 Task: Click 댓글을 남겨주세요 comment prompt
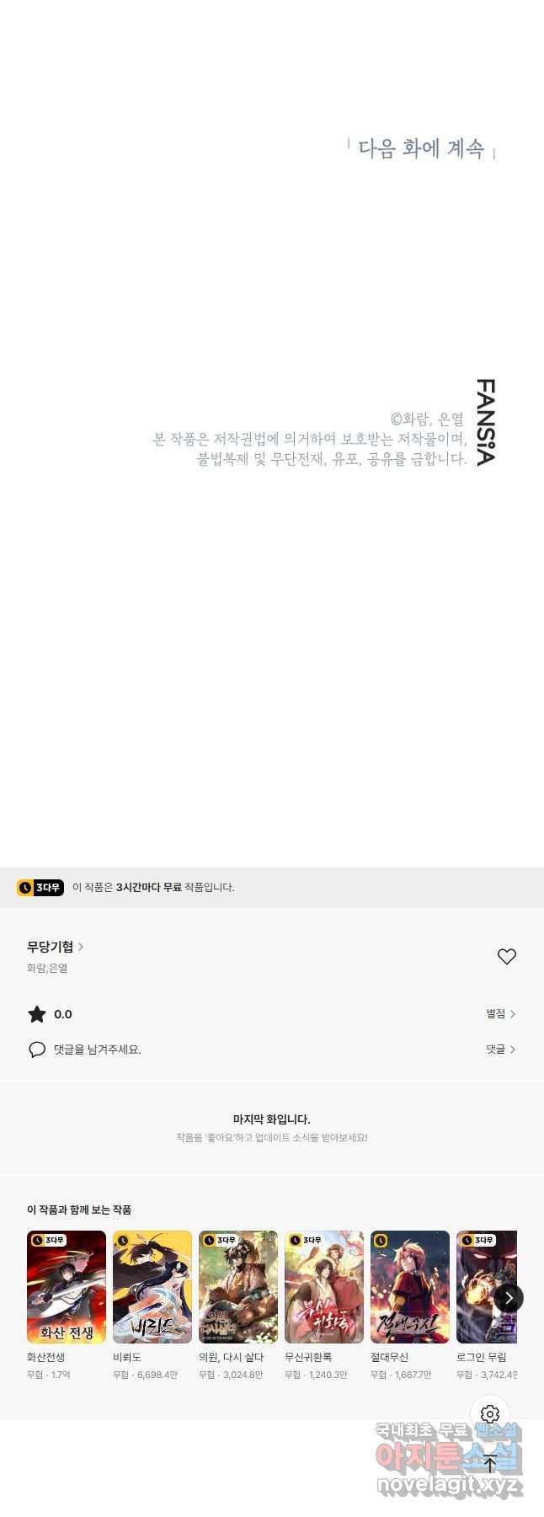pos(98,1050)
